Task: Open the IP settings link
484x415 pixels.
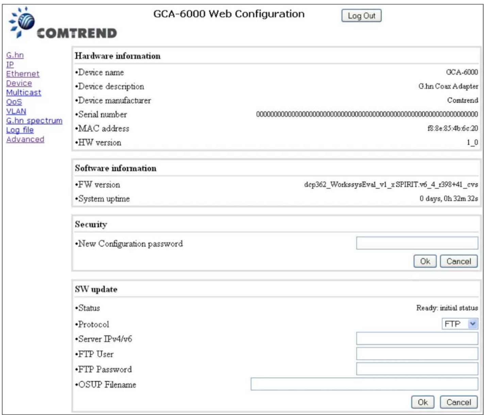Action: point(10,64)
